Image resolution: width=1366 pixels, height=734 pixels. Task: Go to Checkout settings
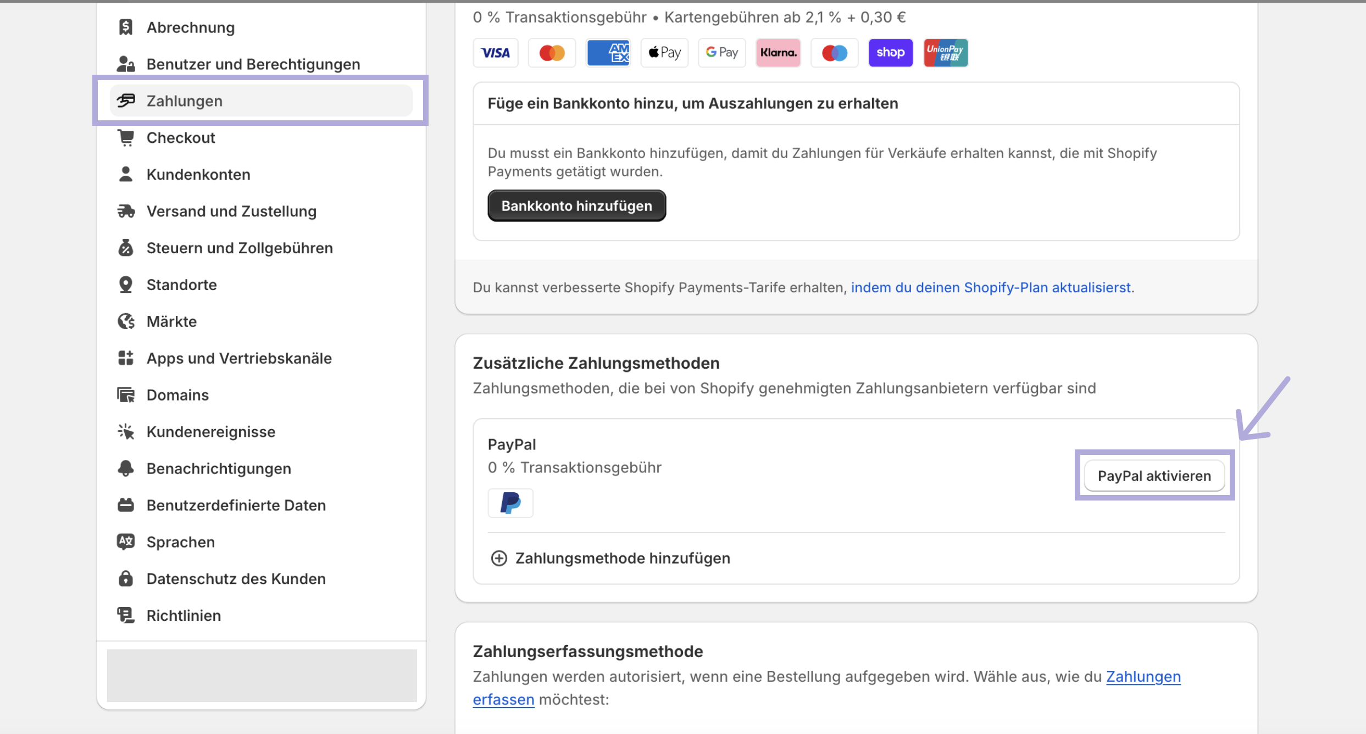(x=262, y=137)
